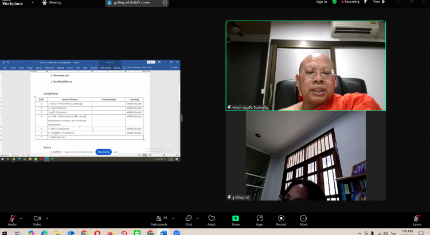Expand the arrow beside Chat
The height and width of the screenshot is (235, 430).
tap(197, 218)
